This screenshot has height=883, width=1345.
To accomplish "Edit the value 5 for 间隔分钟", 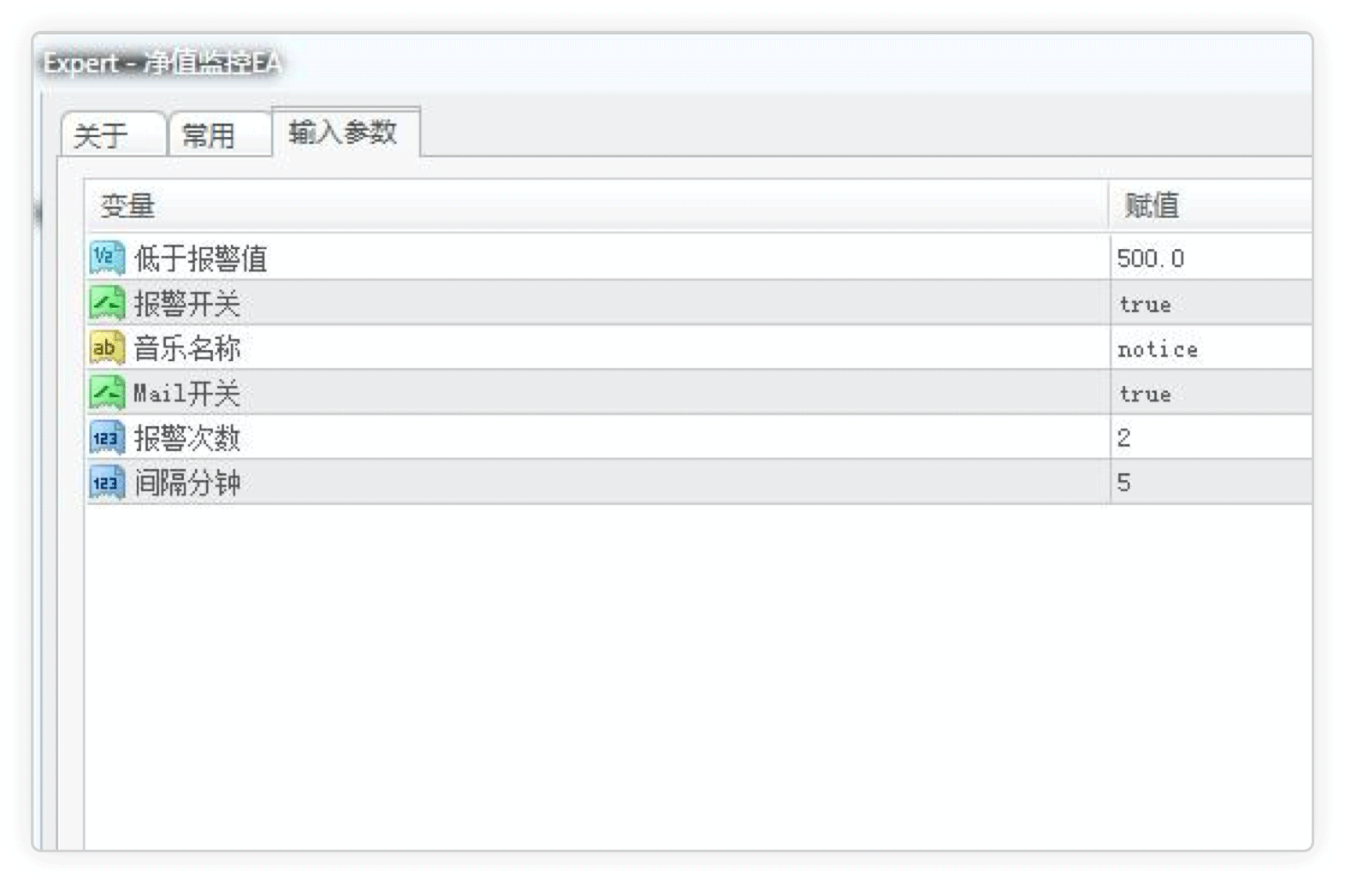I will 1211,483.
